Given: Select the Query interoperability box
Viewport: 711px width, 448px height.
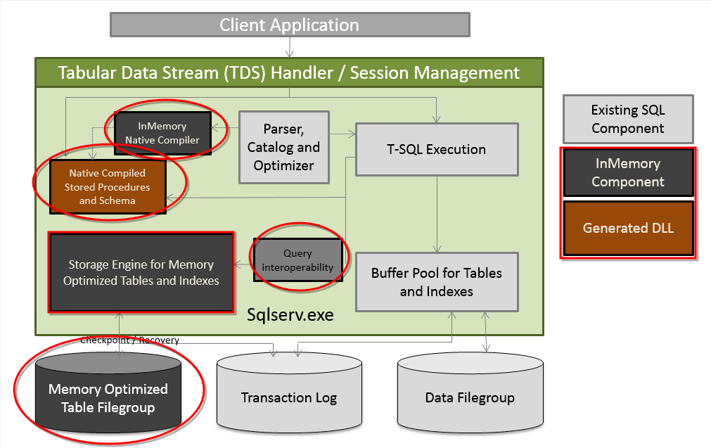Looking at the screenshot, I should pos(297,260).
